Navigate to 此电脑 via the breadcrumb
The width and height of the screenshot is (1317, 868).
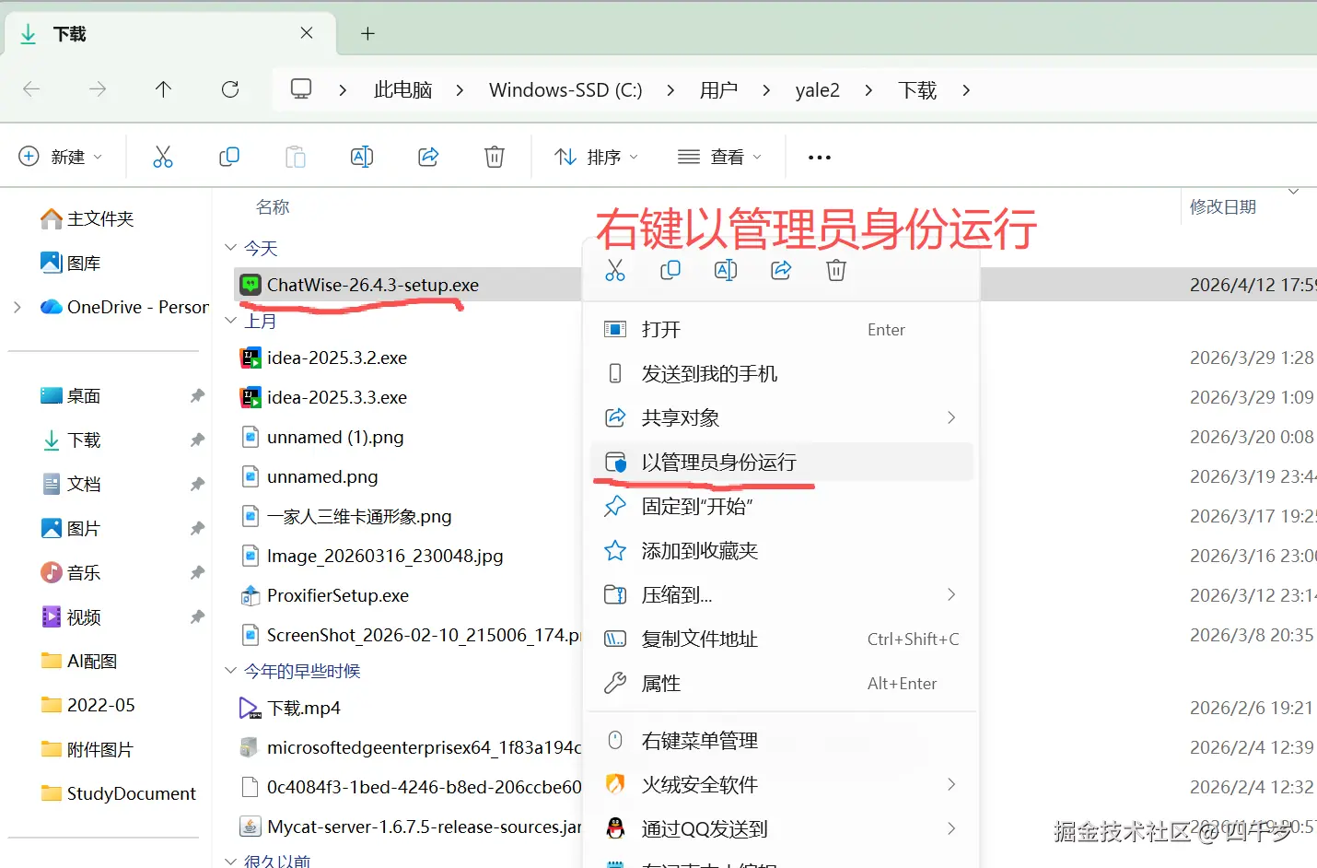402,89
